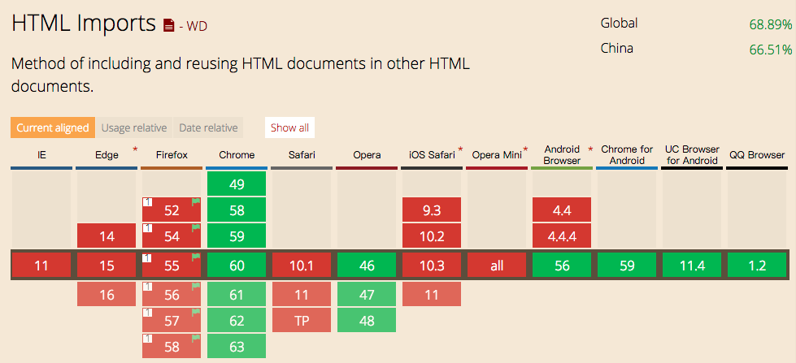Screen dimensions: 796x363
Task: Click the Chrome column header
Action: pyautogui.click(x=237, y=155)
